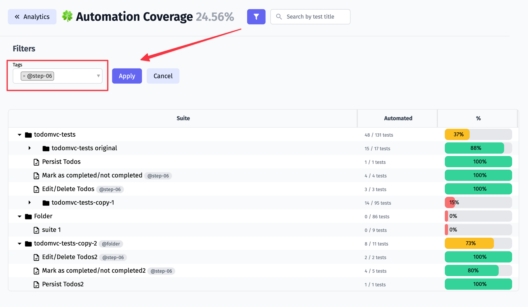Click the Mark as completed/not completed2 file icon
528x307 pixels.
click(36, 271)
